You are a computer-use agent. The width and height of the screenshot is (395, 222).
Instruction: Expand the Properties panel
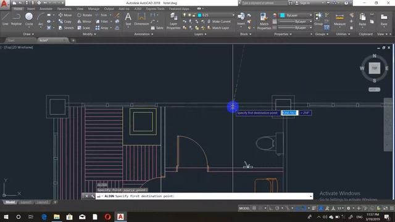pos(283,34)
